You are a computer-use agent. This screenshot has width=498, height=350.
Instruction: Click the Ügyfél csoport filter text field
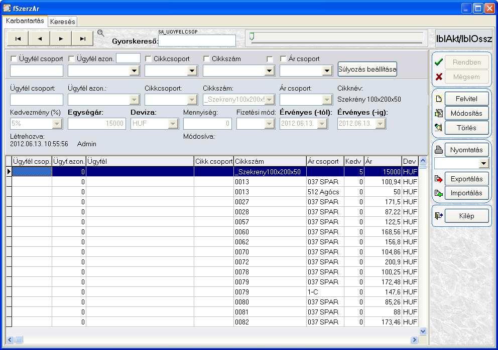37,71
